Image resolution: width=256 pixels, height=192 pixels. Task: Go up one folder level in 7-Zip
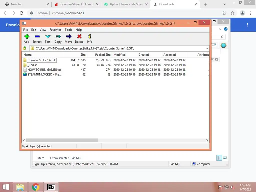tap(25, 48)
